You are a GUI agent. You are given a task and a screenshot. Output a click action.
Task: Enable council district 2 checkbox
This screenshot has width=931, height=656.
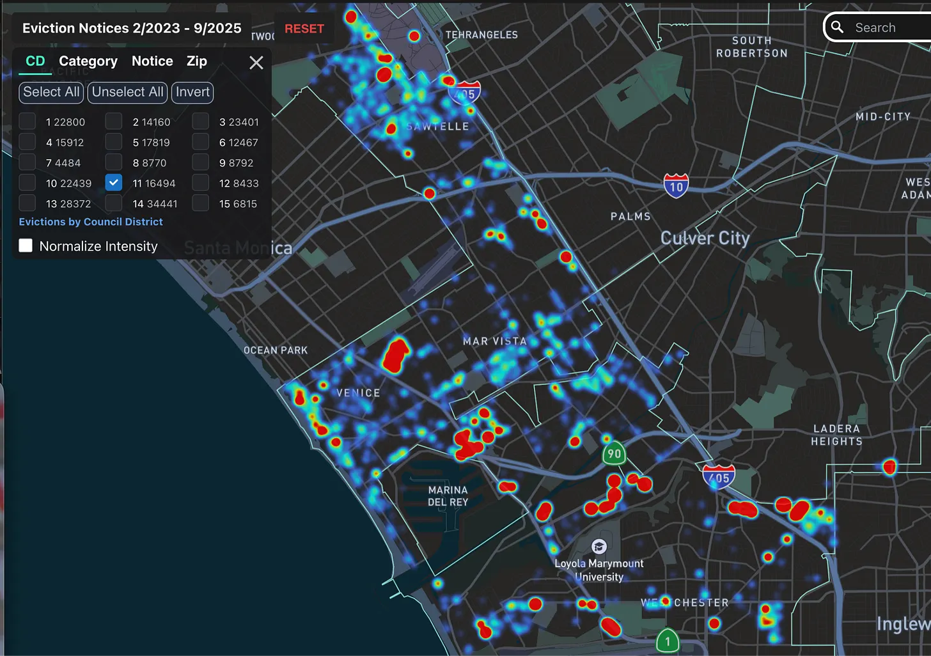[x=114, y=121]
